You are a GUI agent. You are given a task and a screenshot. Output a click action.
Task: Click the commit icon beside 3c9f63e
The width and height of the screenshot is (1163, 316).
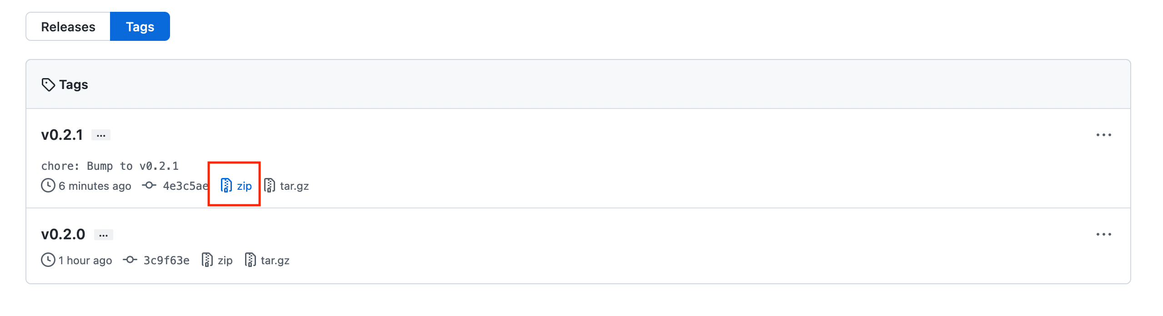[x=130, y=260]
